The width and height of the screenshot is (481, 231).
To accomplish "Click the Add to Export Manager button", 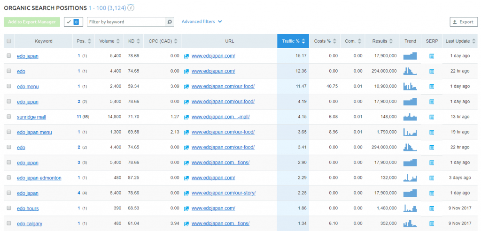I will (x=31, y=22).
